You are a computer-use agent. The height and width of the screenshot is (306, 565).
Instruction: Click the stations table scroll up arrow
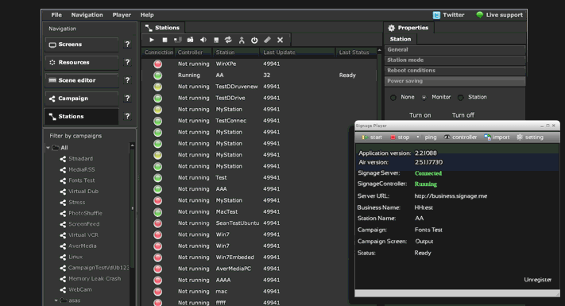pyautogui.click(x=379, y=50)
